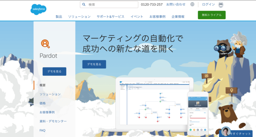The image size is (256, 137).
Task: Open the 企業情報 navigation menu
Action: (x=178, y=17)
